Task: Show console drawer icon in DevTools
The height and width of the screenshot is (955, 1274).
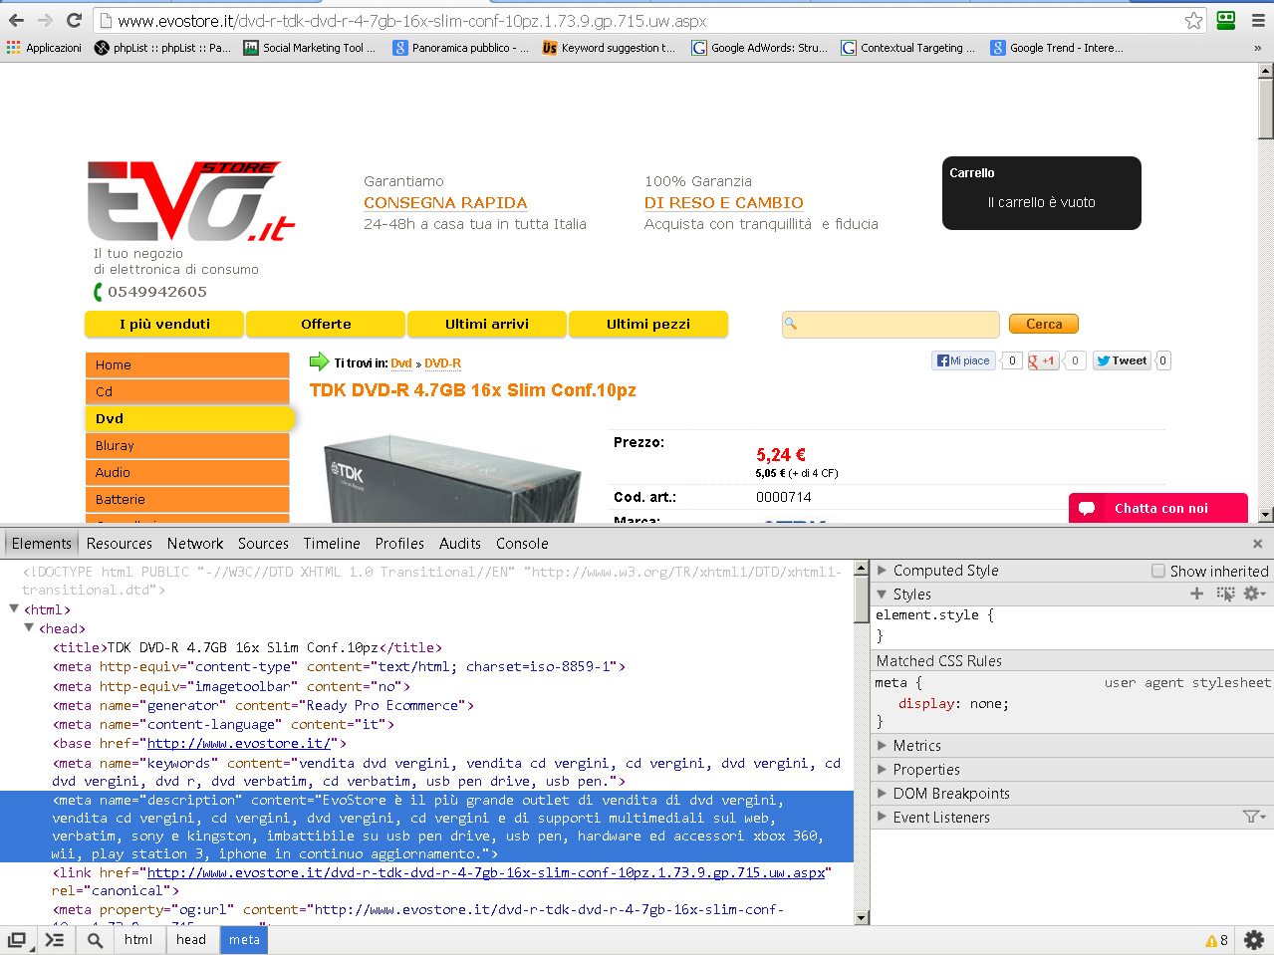Action: tap(55, 939)
